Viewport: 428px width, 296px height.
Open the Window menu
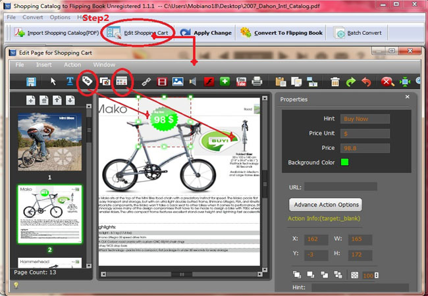tap(104, 64)
